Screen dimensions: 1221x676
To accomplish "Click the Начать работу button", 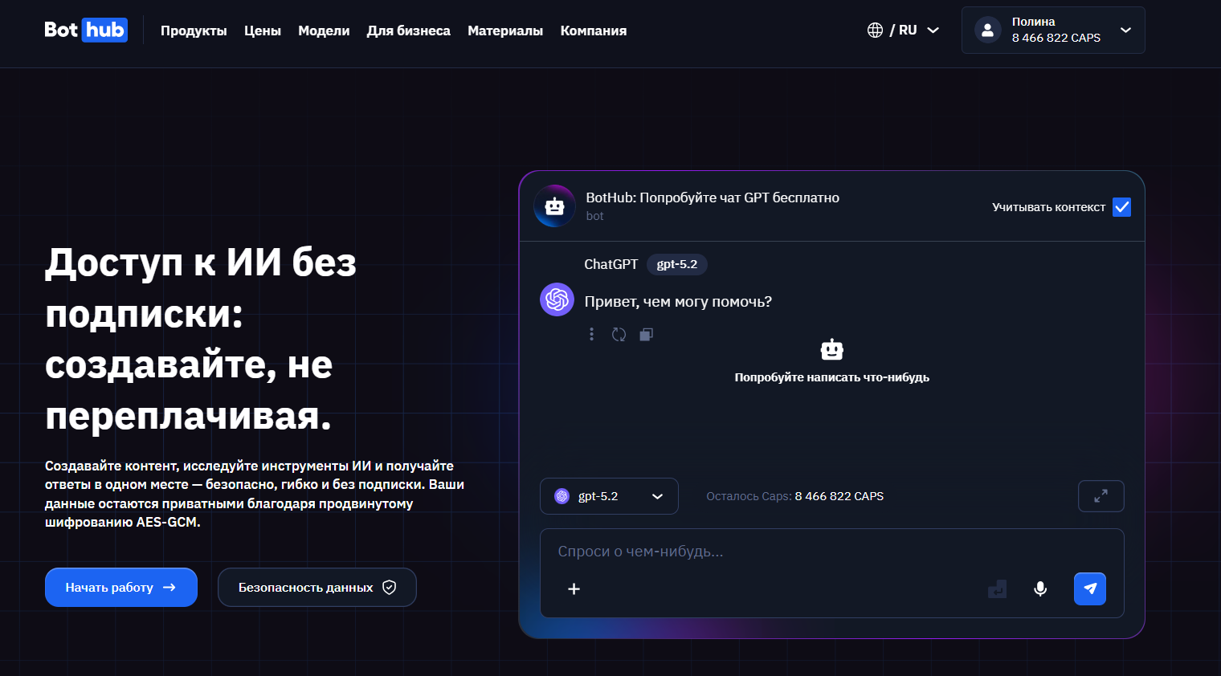I will coord(120,587).
